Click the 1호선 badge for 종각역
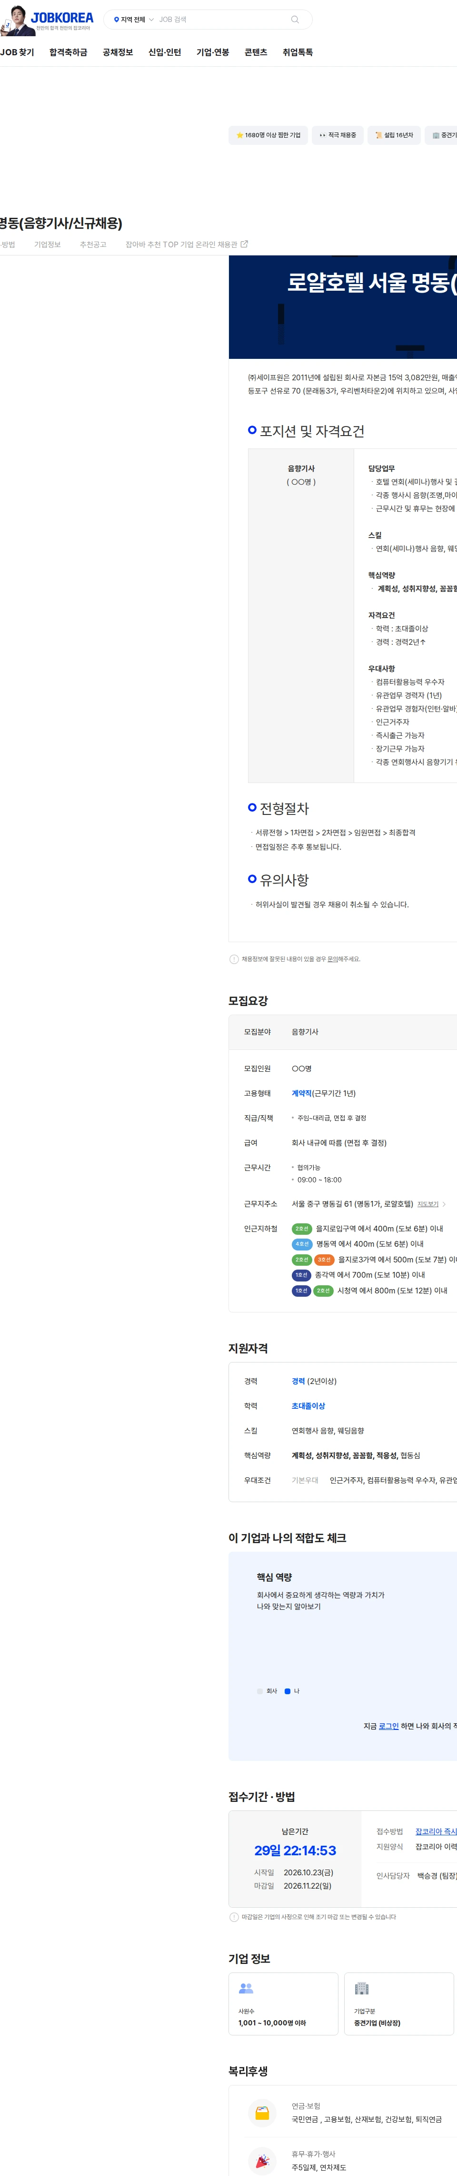 pos(302,1275)
